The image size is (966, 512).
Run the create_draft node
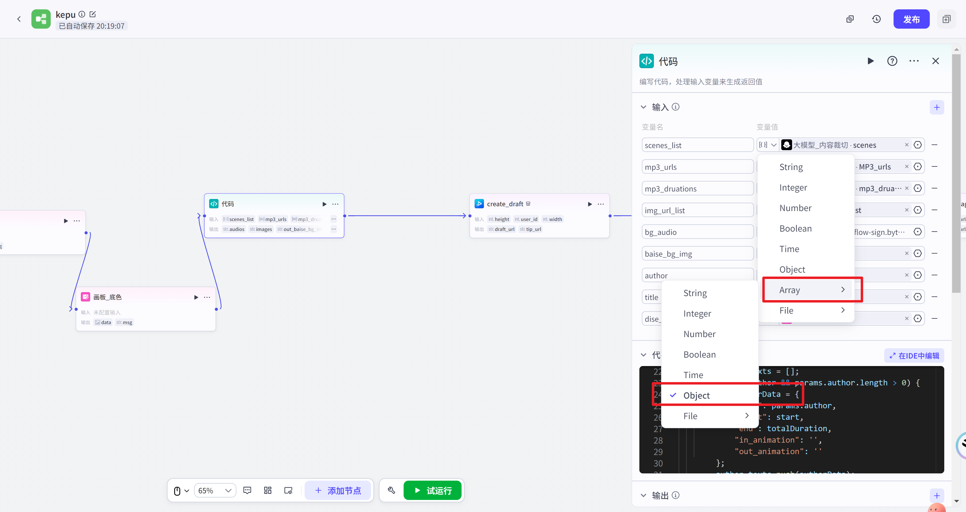[x=590, y=204]
